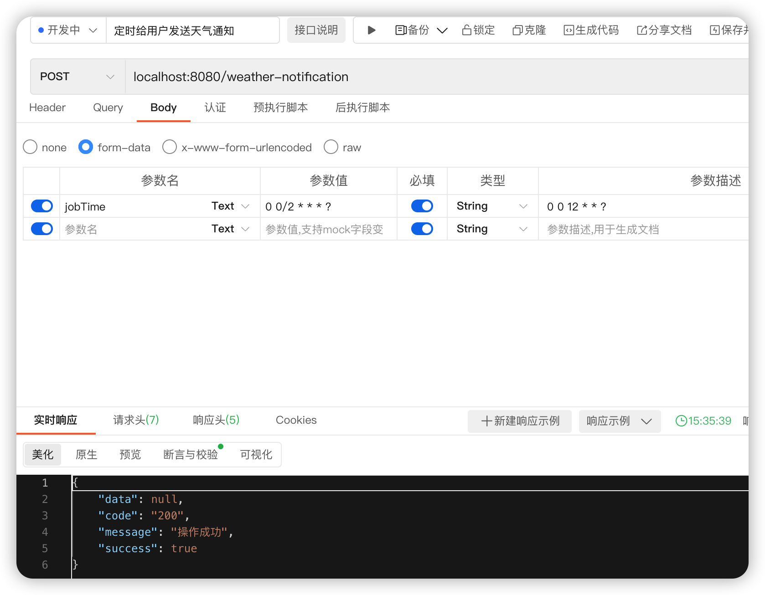Image resolution: width=765 pixels, height=595 pixels.
Task: Click the URL field localhost:8080/weather-notification
Action: pyautogui.click(x=437, y=77)
